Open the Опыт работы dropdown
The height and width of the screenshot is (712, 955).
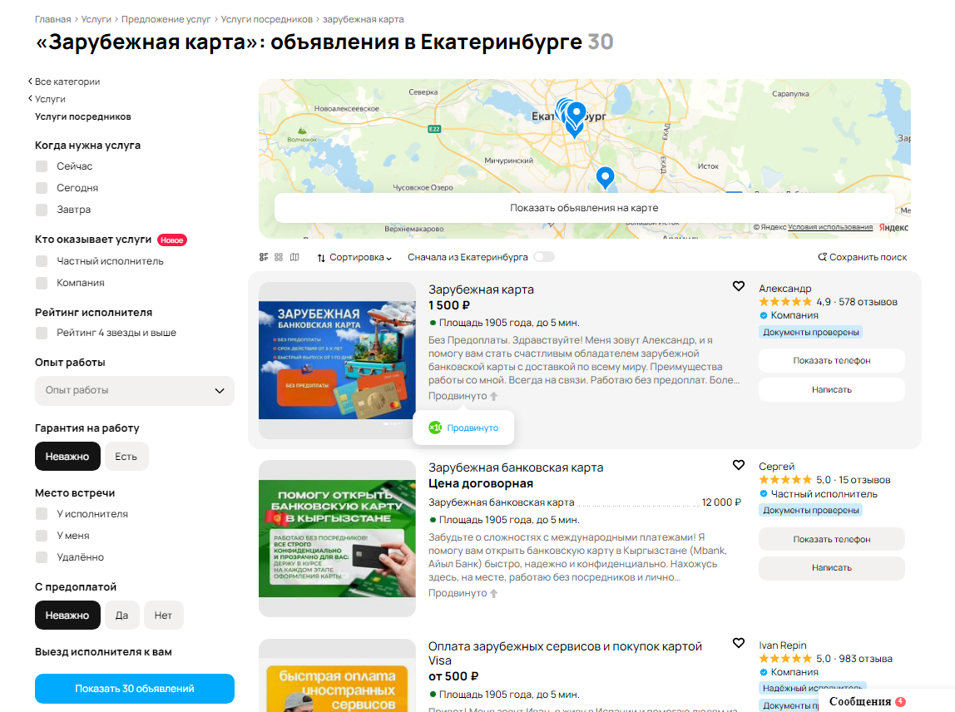click(x=135, y=390)
